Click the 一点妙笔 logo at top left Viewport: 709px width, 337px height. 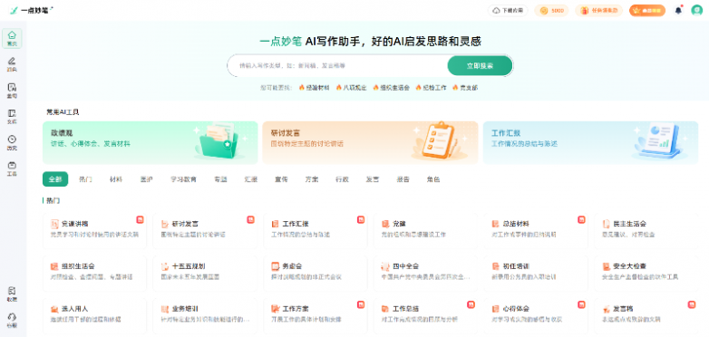pos(31,10)
